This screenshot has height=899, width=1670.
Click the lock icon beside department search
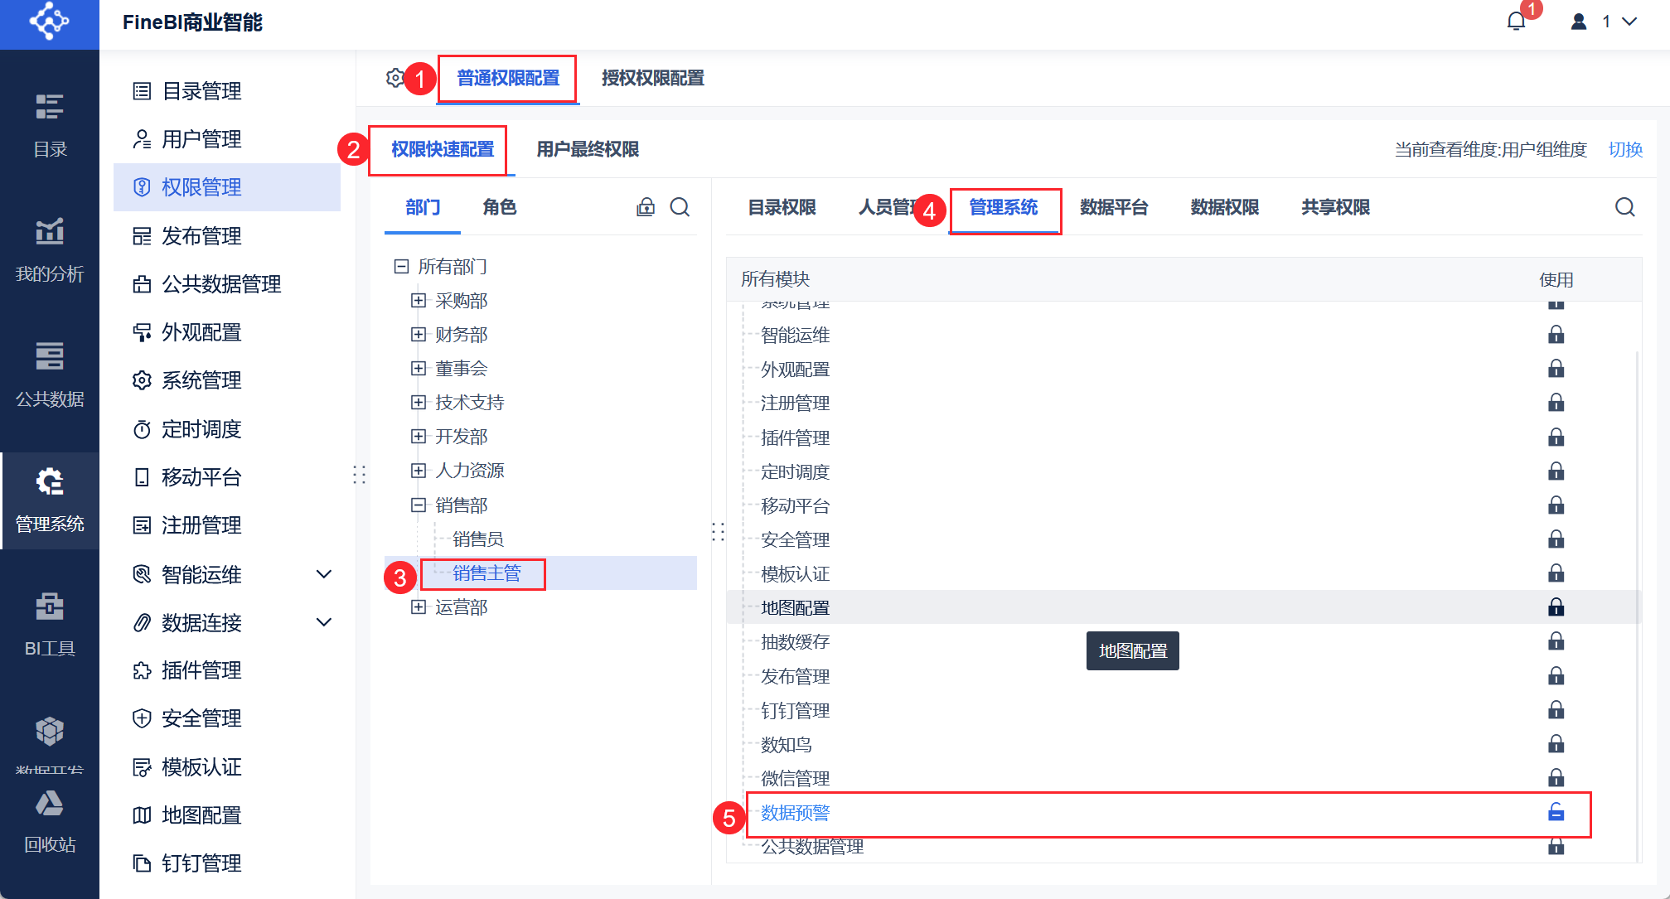pyautogui.click(x=646, y=207)
